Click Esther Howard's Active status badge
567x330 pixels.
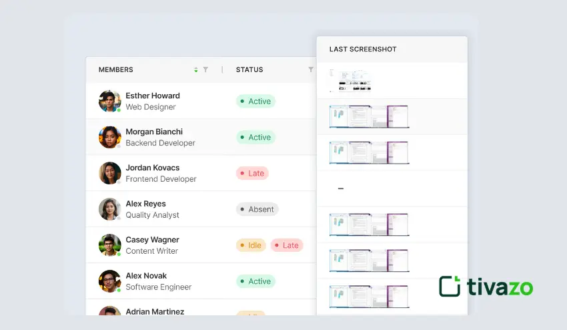point(255,101)
